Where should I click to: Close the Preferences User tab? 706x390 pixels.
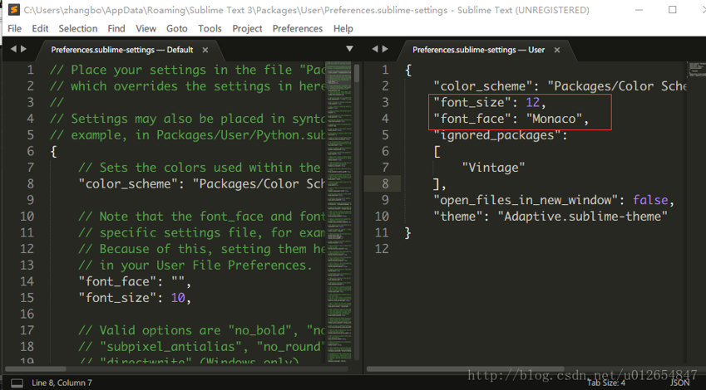click(557, 50)
